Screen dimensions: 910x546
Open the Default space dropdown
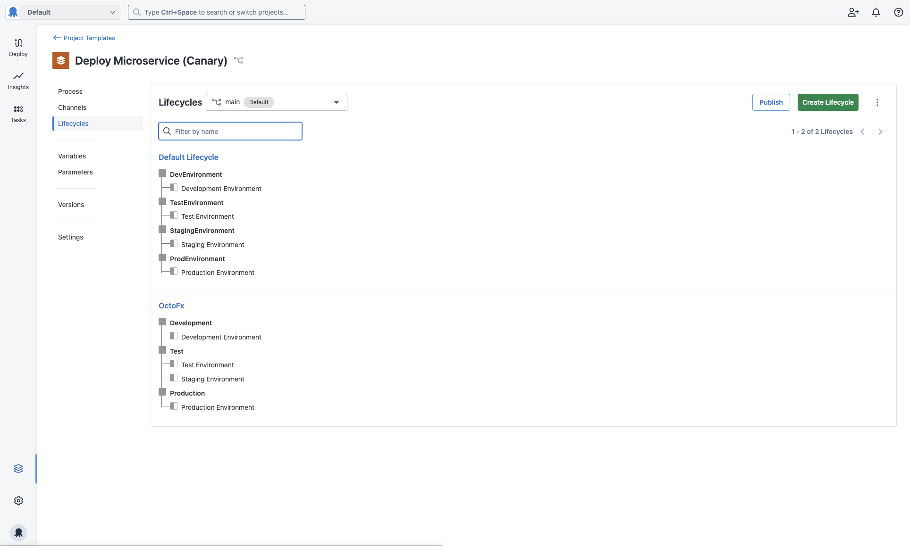(x=63, y=12)
